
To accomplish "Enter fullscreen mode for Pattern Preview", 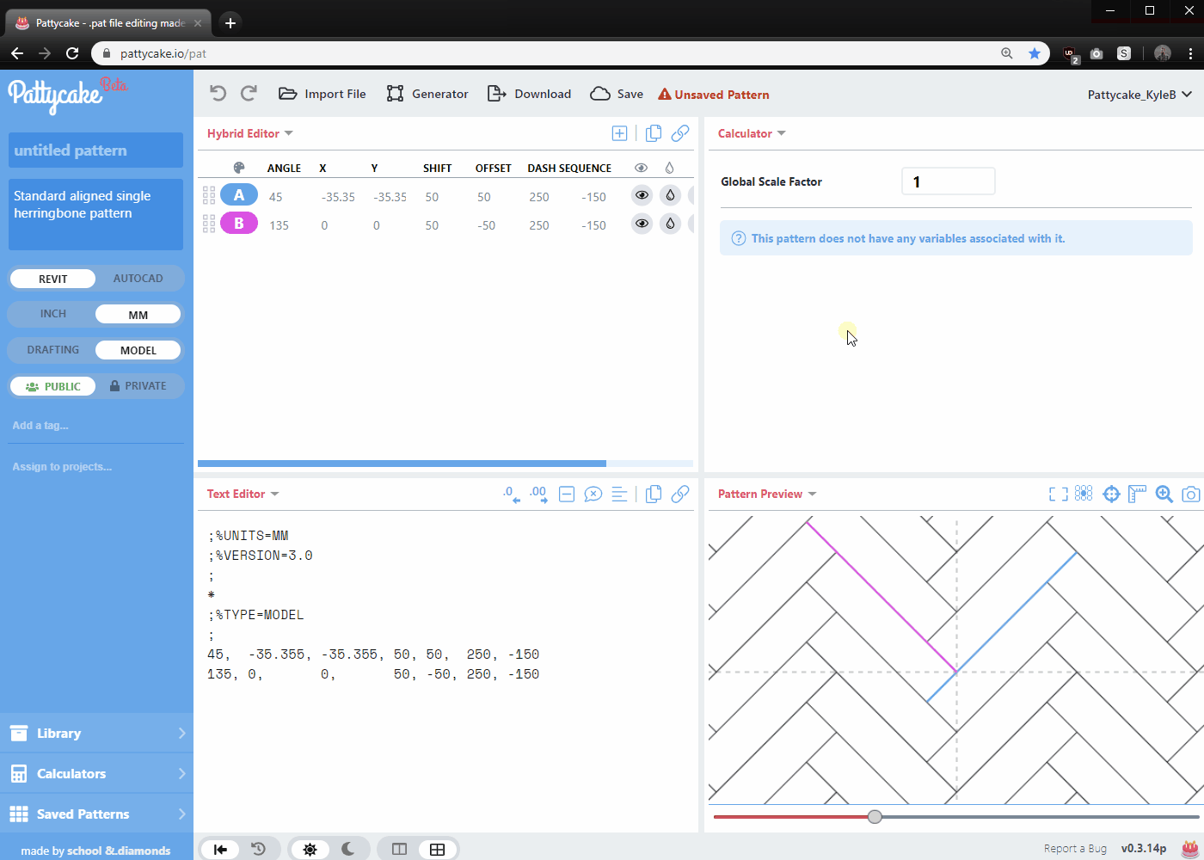I will point(1056,494).
